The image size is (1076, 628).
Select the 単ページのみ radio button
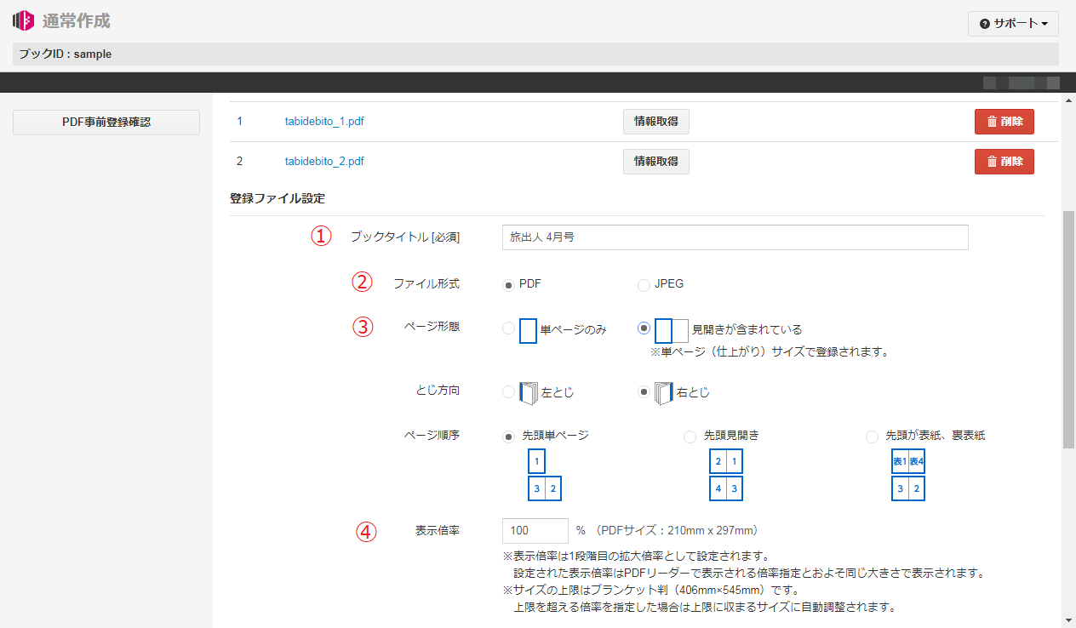coord(508,328)
